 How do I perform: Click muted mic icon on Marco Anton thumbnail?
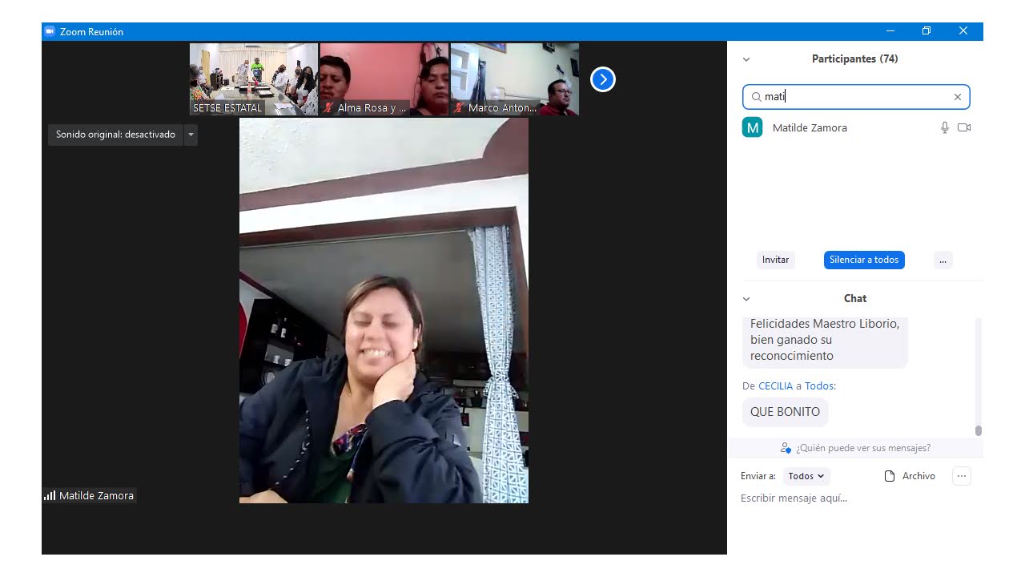click(459, 107)
